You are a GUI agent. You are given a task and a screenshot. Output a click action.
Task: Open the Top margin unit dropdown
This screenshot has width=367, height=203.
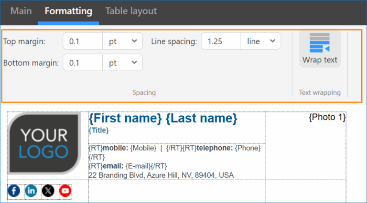(122, 41)
